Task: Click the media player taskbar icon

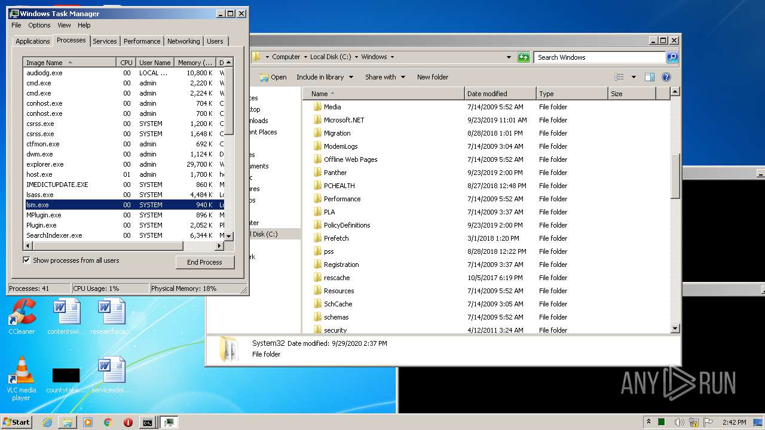Action: pos(88,422)
